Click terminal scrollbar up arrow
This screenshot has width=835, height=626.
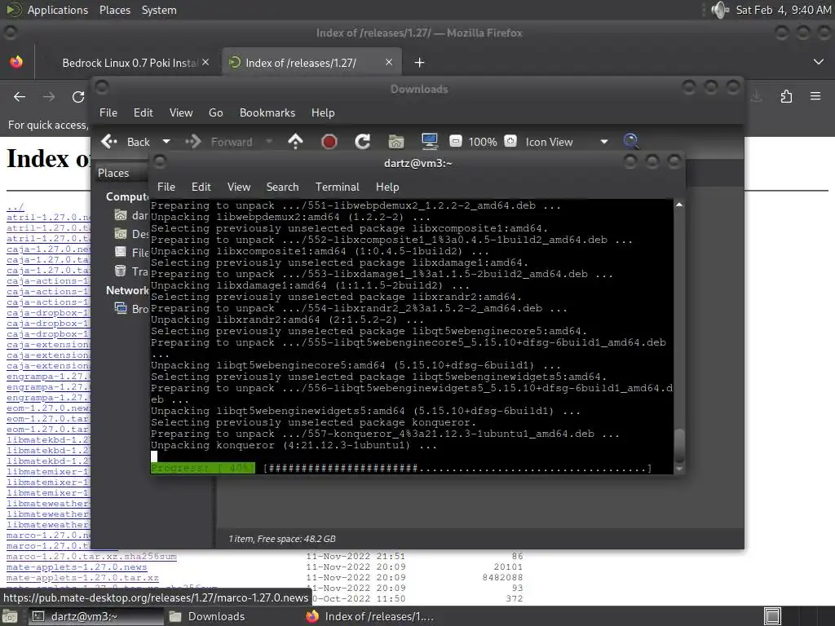coord(679,205)
